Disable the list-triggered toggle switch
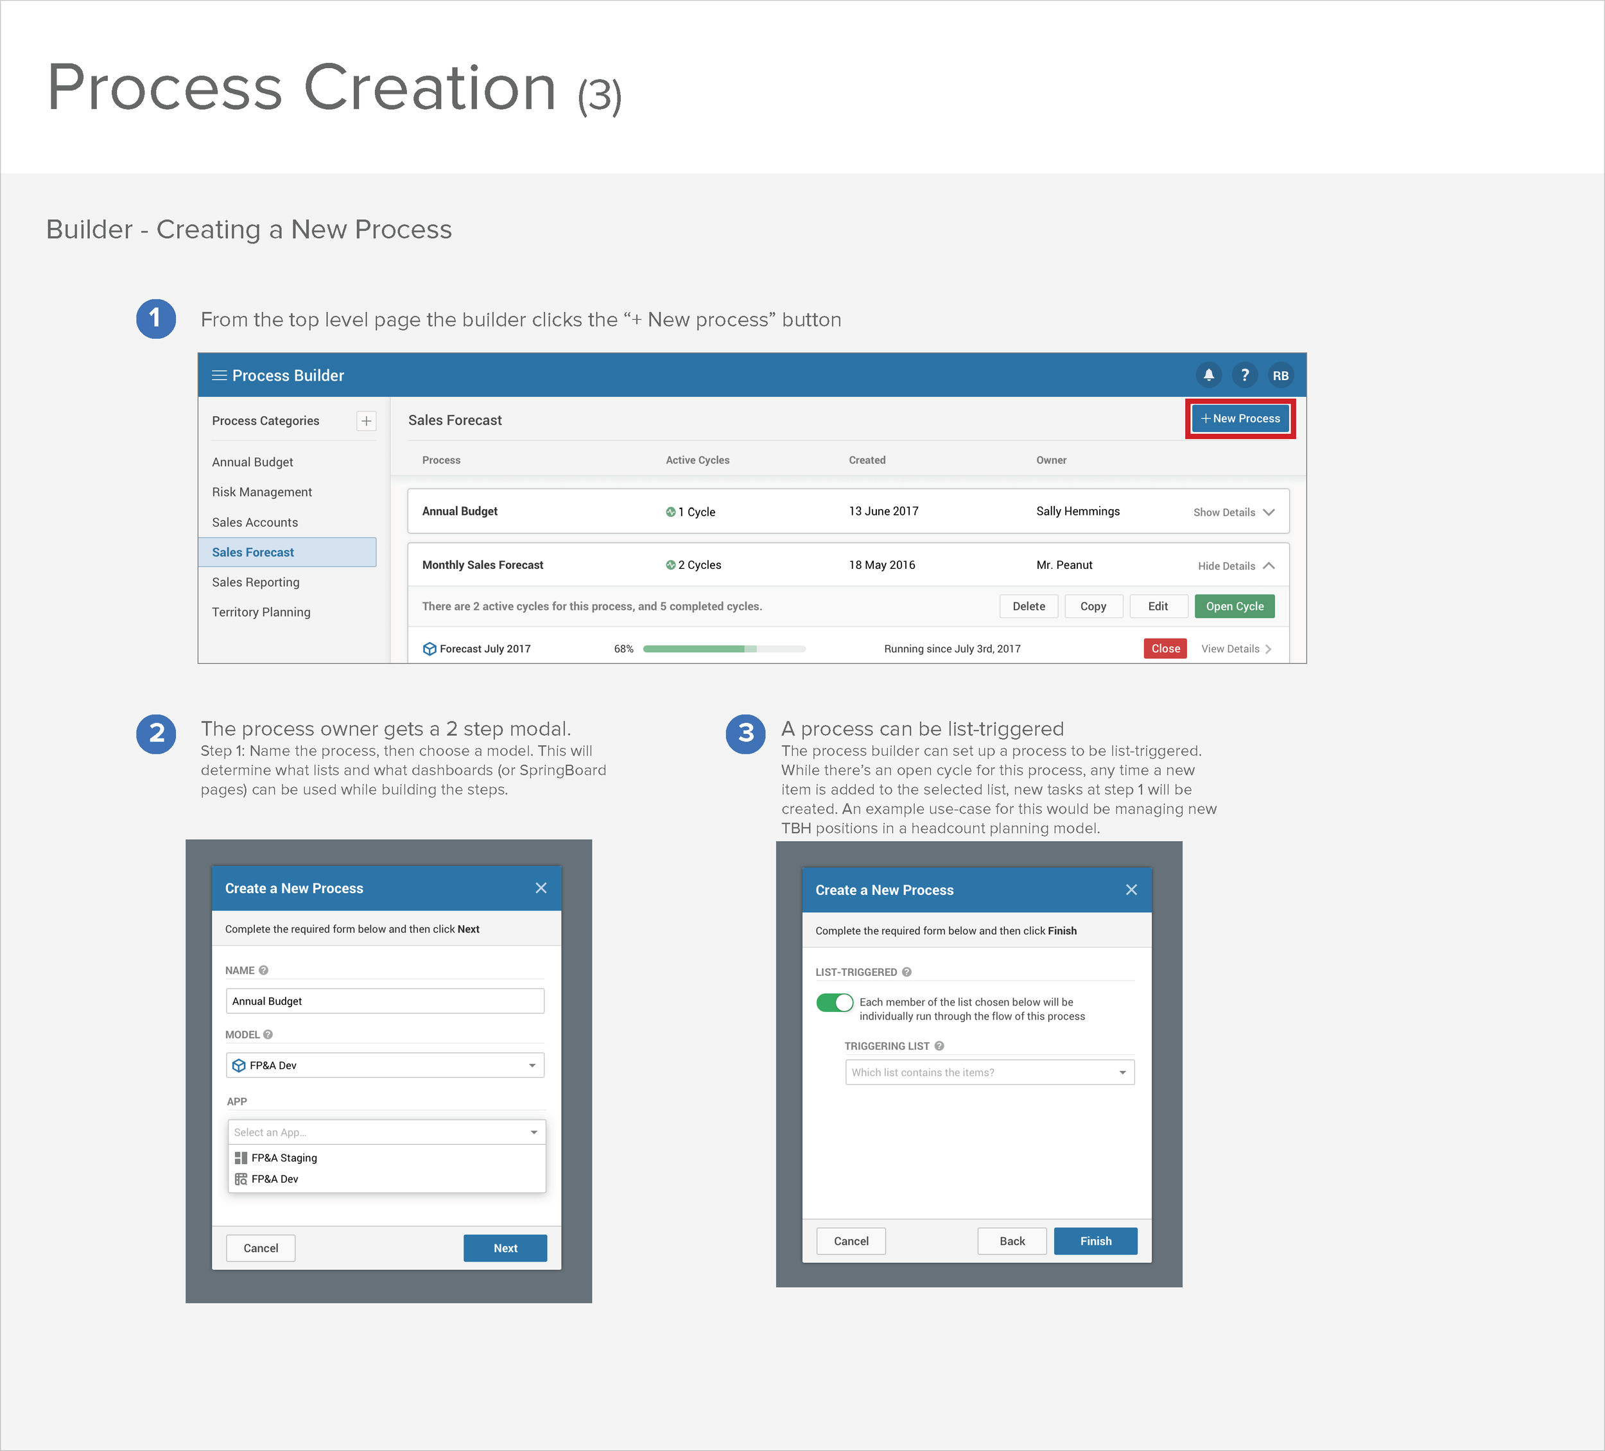This screenshot has width=1605, height=1451. point(835,1002)
